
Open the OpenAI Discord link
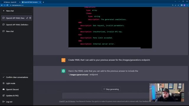coord(17,90)
